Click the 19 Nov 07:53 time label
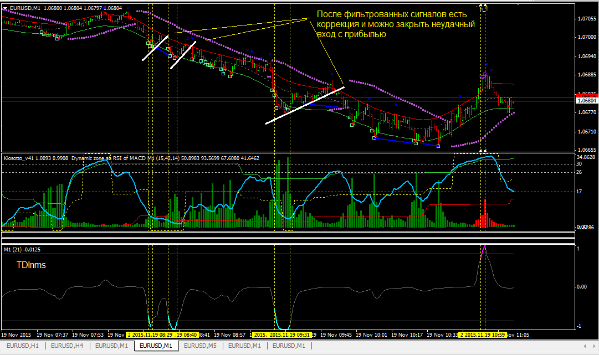 (88, 335)
